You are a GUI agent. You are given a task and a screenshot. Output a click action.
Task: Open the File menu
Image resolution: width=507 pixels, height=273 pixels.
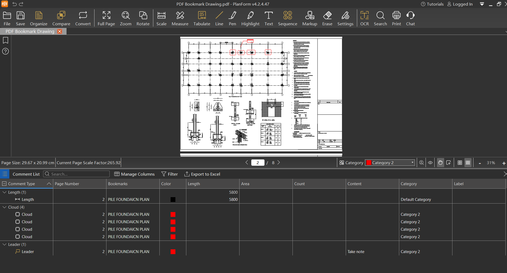coord(7,18)
